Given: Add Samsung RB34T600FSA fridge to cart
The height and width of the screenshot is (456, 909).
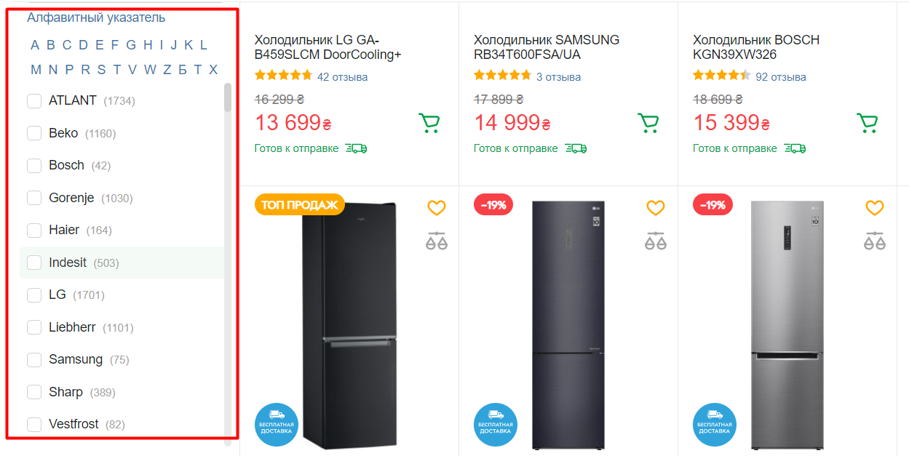Looking at the screenshot, I should click(x=648, y=123).
